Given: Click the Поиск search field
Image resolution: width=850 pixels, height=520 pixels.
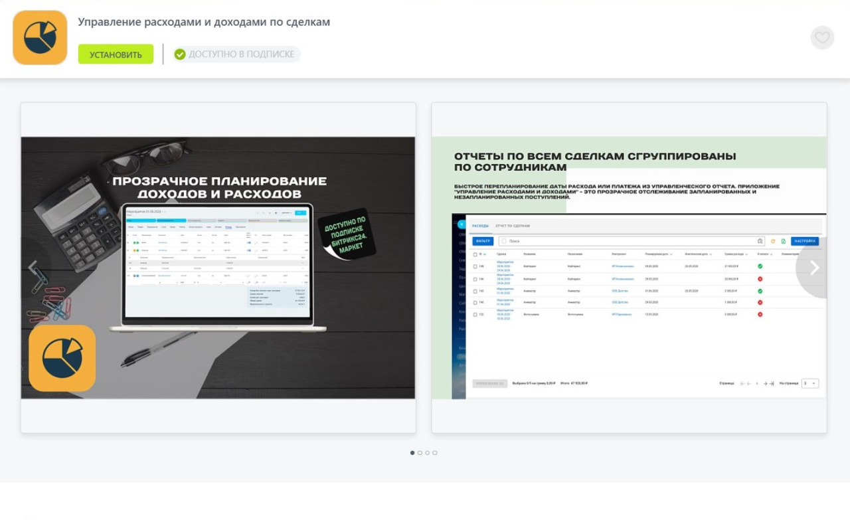Looking at the screenshot, I should coord(631,241).
